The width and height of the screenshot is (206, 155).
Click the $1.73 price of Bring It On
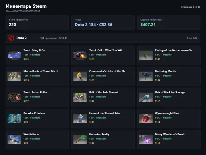tap(26, 59)
